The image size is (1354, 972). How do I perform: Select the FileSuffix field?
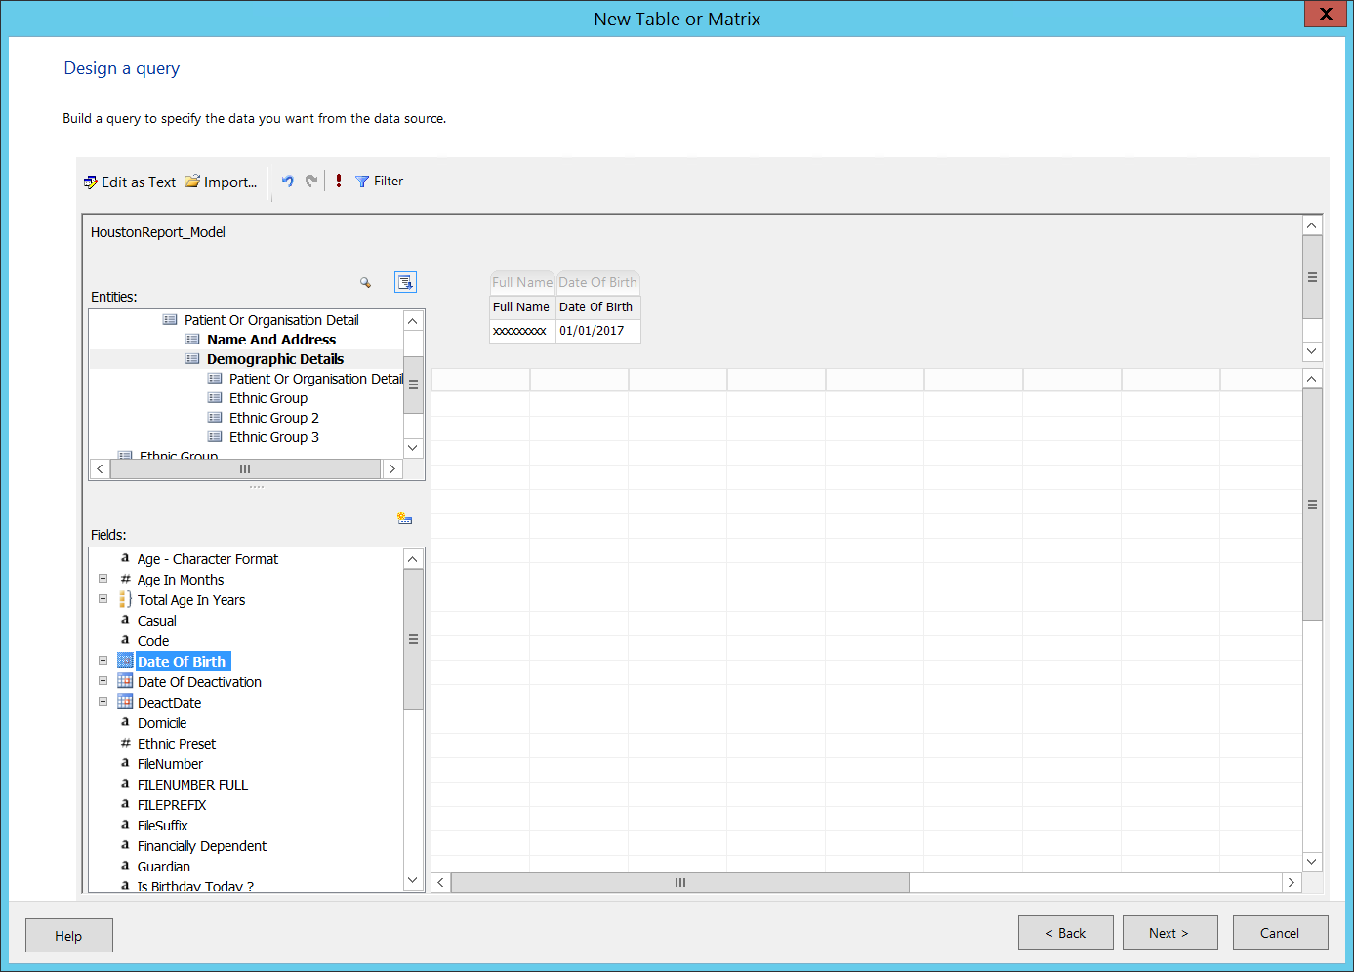pos(163,826)
